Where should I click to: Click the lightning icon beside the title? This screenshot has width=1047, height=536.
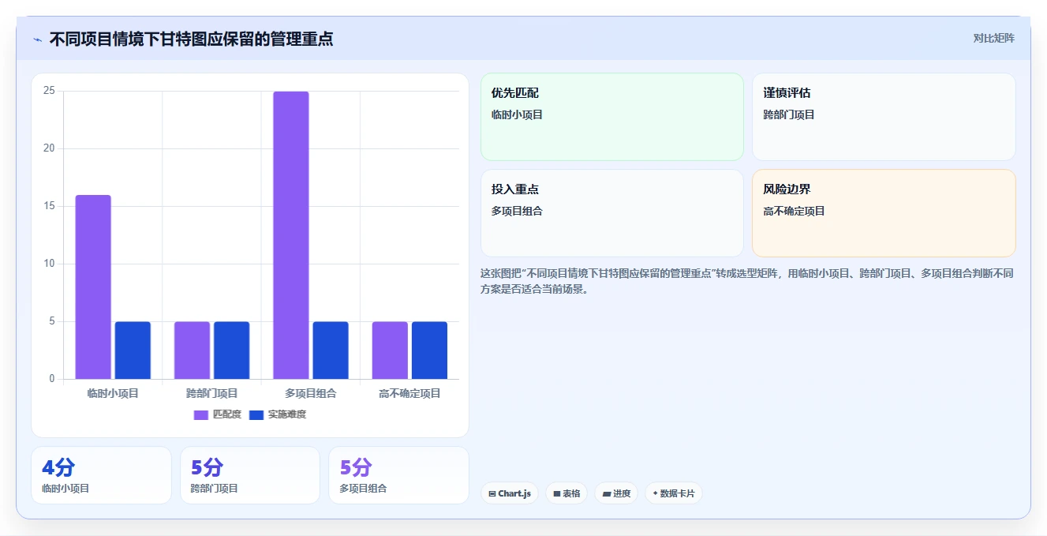[x=37, y=39]
